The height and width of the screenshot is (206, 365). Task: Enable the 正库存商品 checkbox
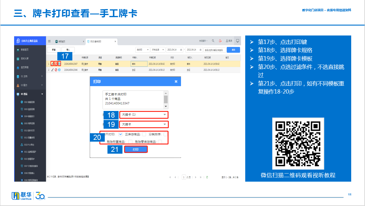point(144,134)
